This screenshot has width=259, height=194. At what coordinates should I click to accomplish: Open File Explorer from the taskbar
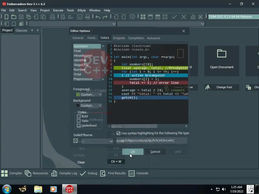[x=38, y=189]
